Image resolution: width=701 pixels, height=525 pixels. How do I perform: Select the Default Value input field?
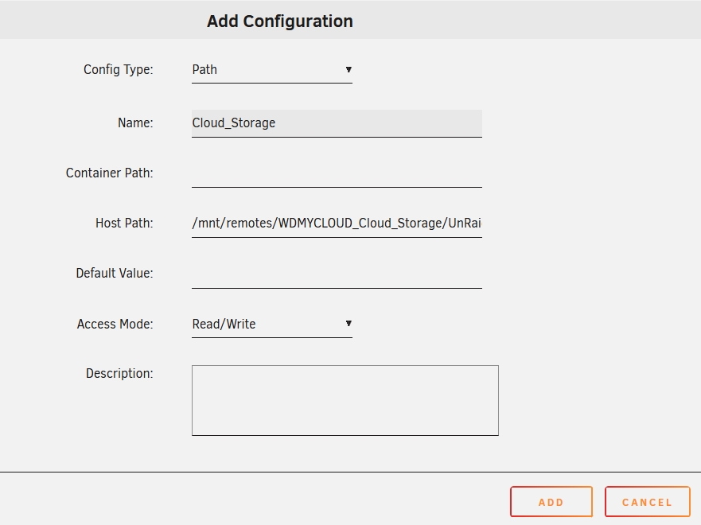pos(337,274)
